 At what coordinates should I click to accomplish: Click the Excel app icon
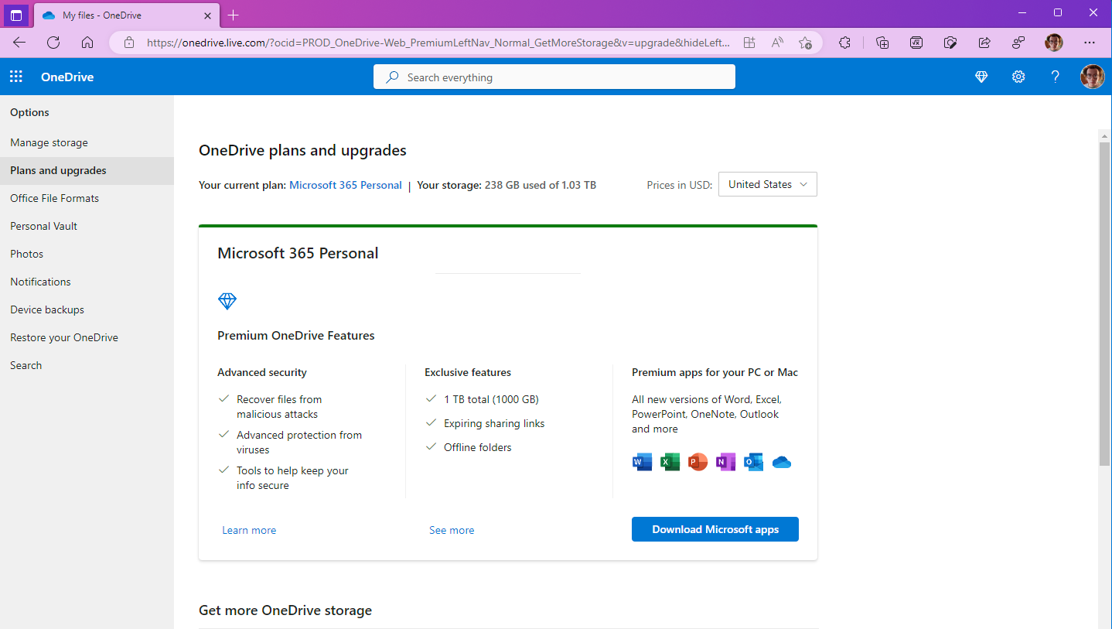coord(670,462)
